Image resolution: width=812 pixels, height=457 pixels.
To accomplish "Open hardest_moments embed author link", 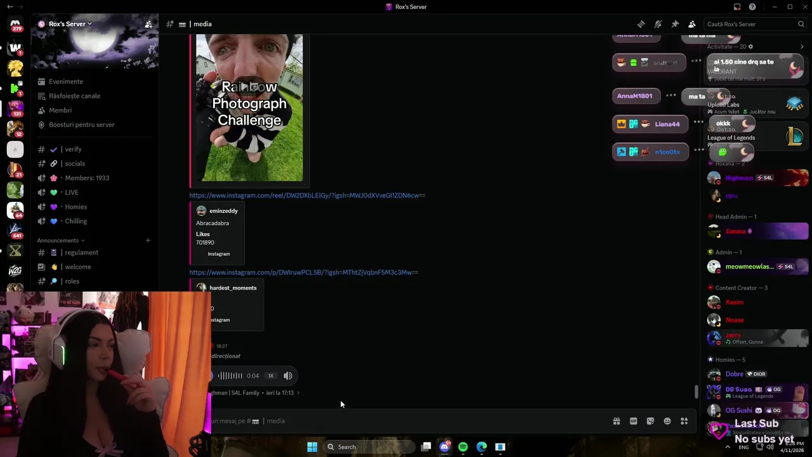I will click(233, 288).
